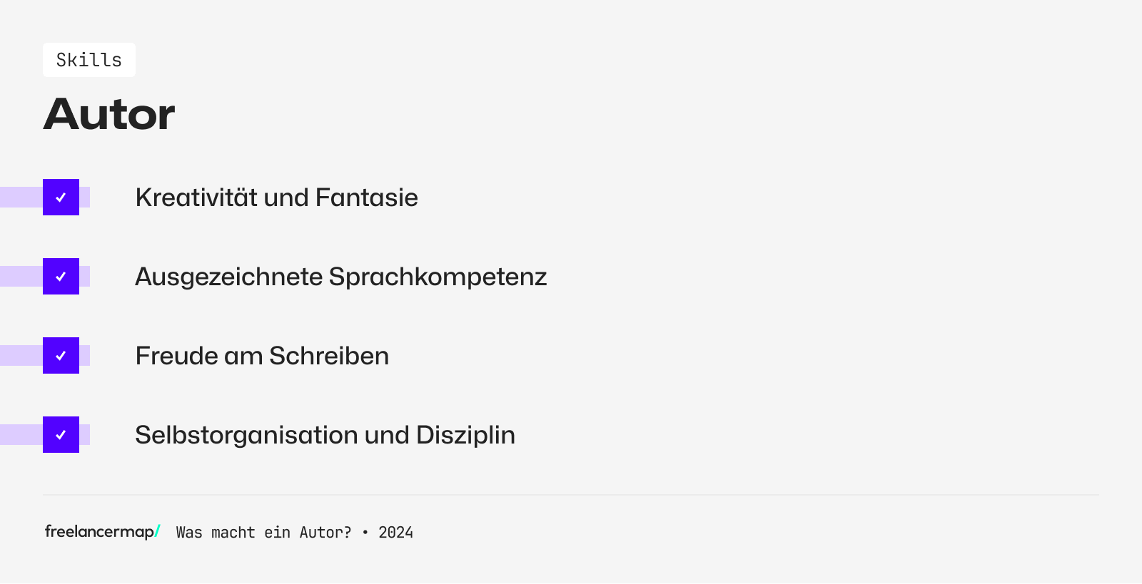Click the footer text Was macht ein Autor?

click(x=263, y=533)
